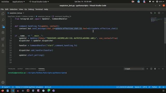Click the Visual Studio Code dock icon
166x93 pixels.
(x=13, y=91)
